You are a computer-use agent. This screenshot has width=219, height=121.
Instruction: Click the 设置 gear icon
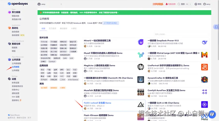[x=9, y=79]
